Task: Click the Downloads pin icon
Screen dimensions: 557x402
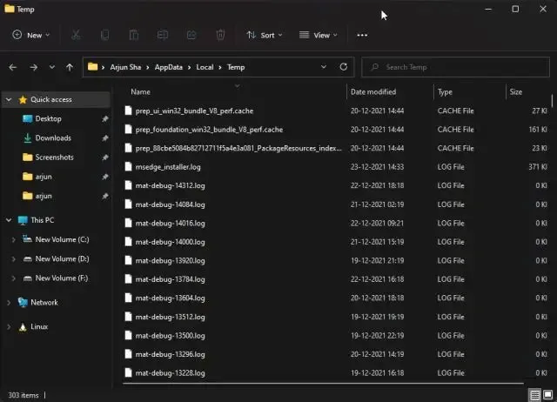Action: (x=105, y=138)
